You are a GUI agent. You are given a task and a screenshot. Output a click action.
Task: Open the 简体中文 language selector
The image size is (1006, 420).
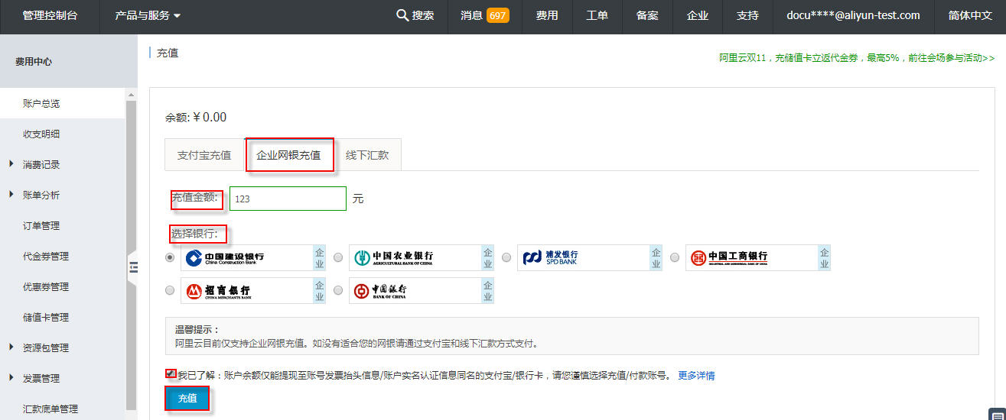point(970,15)
